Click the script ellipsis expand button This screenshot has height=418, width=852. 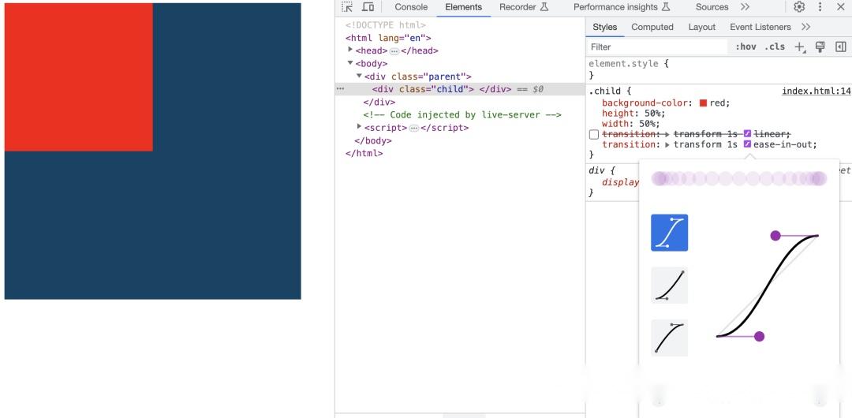(x=414, y=129)
